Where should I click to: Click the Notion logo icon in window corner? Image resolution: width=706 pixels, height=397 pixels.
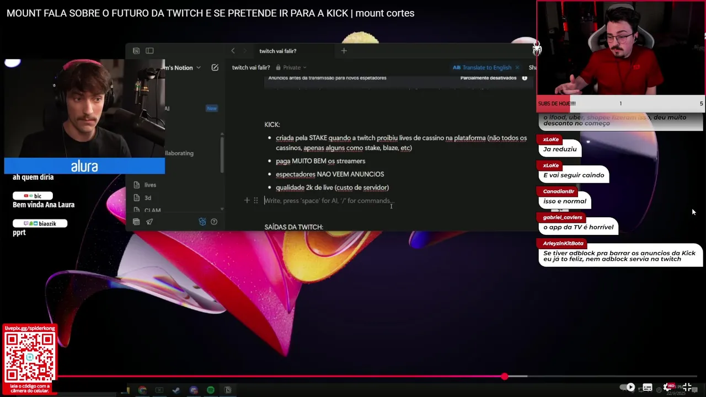(x=136, y=51)
